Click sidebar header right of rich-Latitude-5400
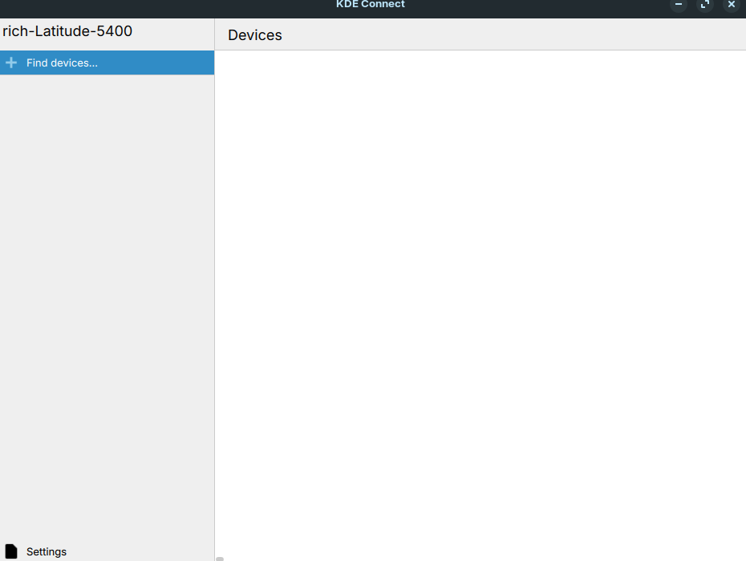Viewport: 746px width, 561px height. tap(176, 32)
